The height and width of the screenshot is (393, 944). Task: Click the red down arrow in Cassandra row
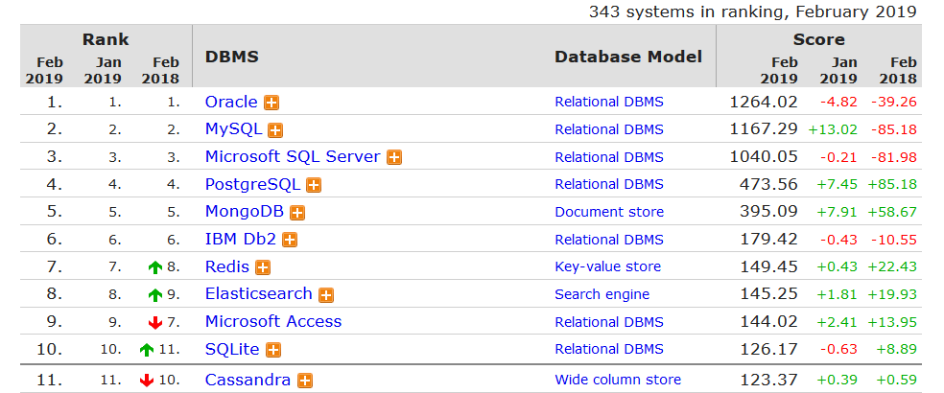146,381
